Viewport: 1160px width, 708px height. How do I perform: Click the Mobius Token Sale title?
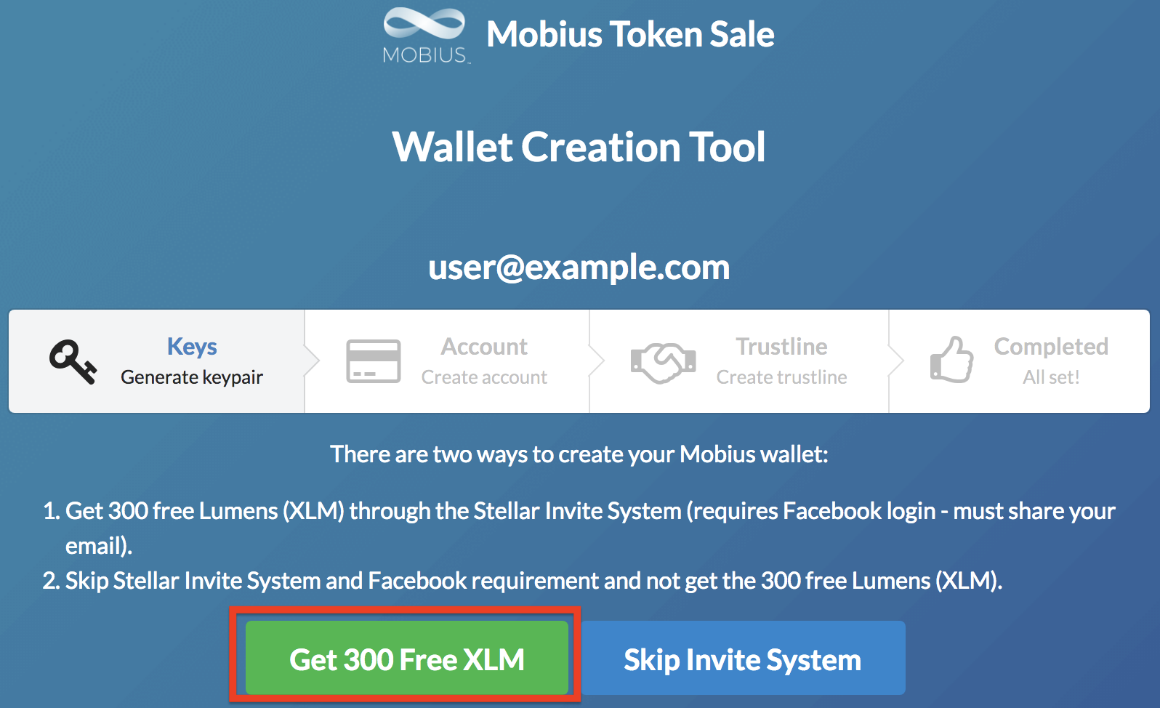tap(630, 34)
